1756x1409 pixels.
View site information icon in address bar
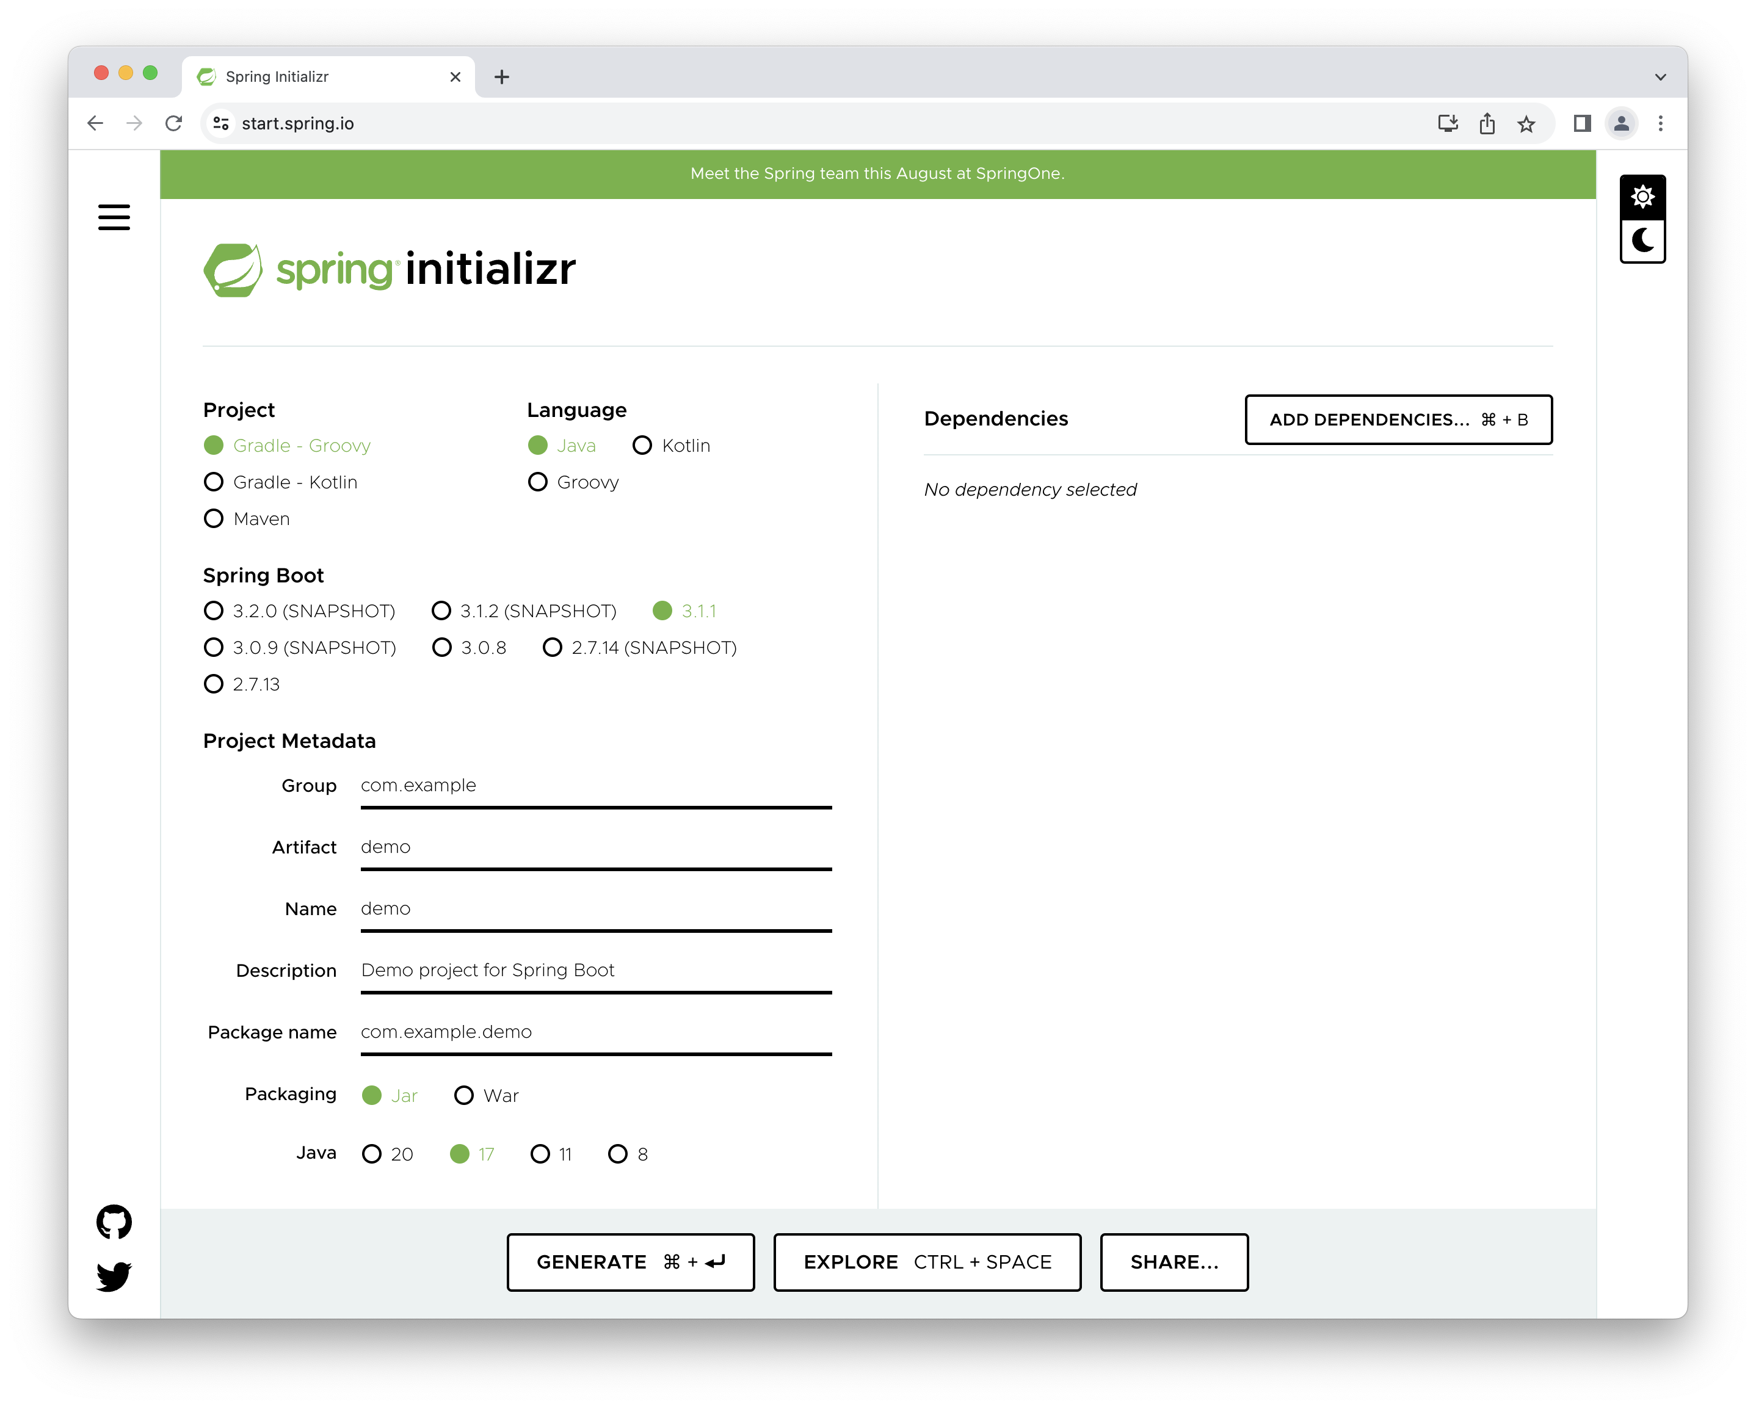220,123
